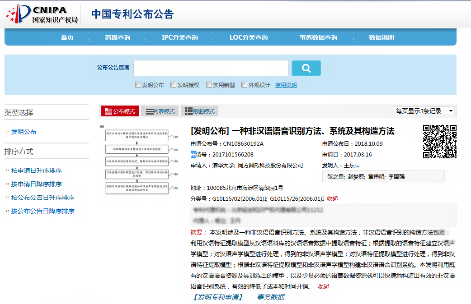Tick the 实用新型 checkbox
Viewport: 471px width, 304px height.
[209, 85]
